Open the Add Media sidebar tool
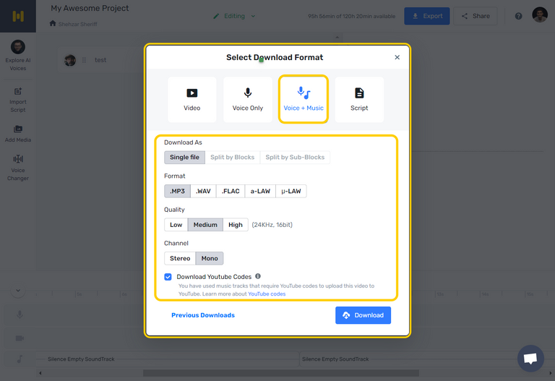 tap(17, 134)
